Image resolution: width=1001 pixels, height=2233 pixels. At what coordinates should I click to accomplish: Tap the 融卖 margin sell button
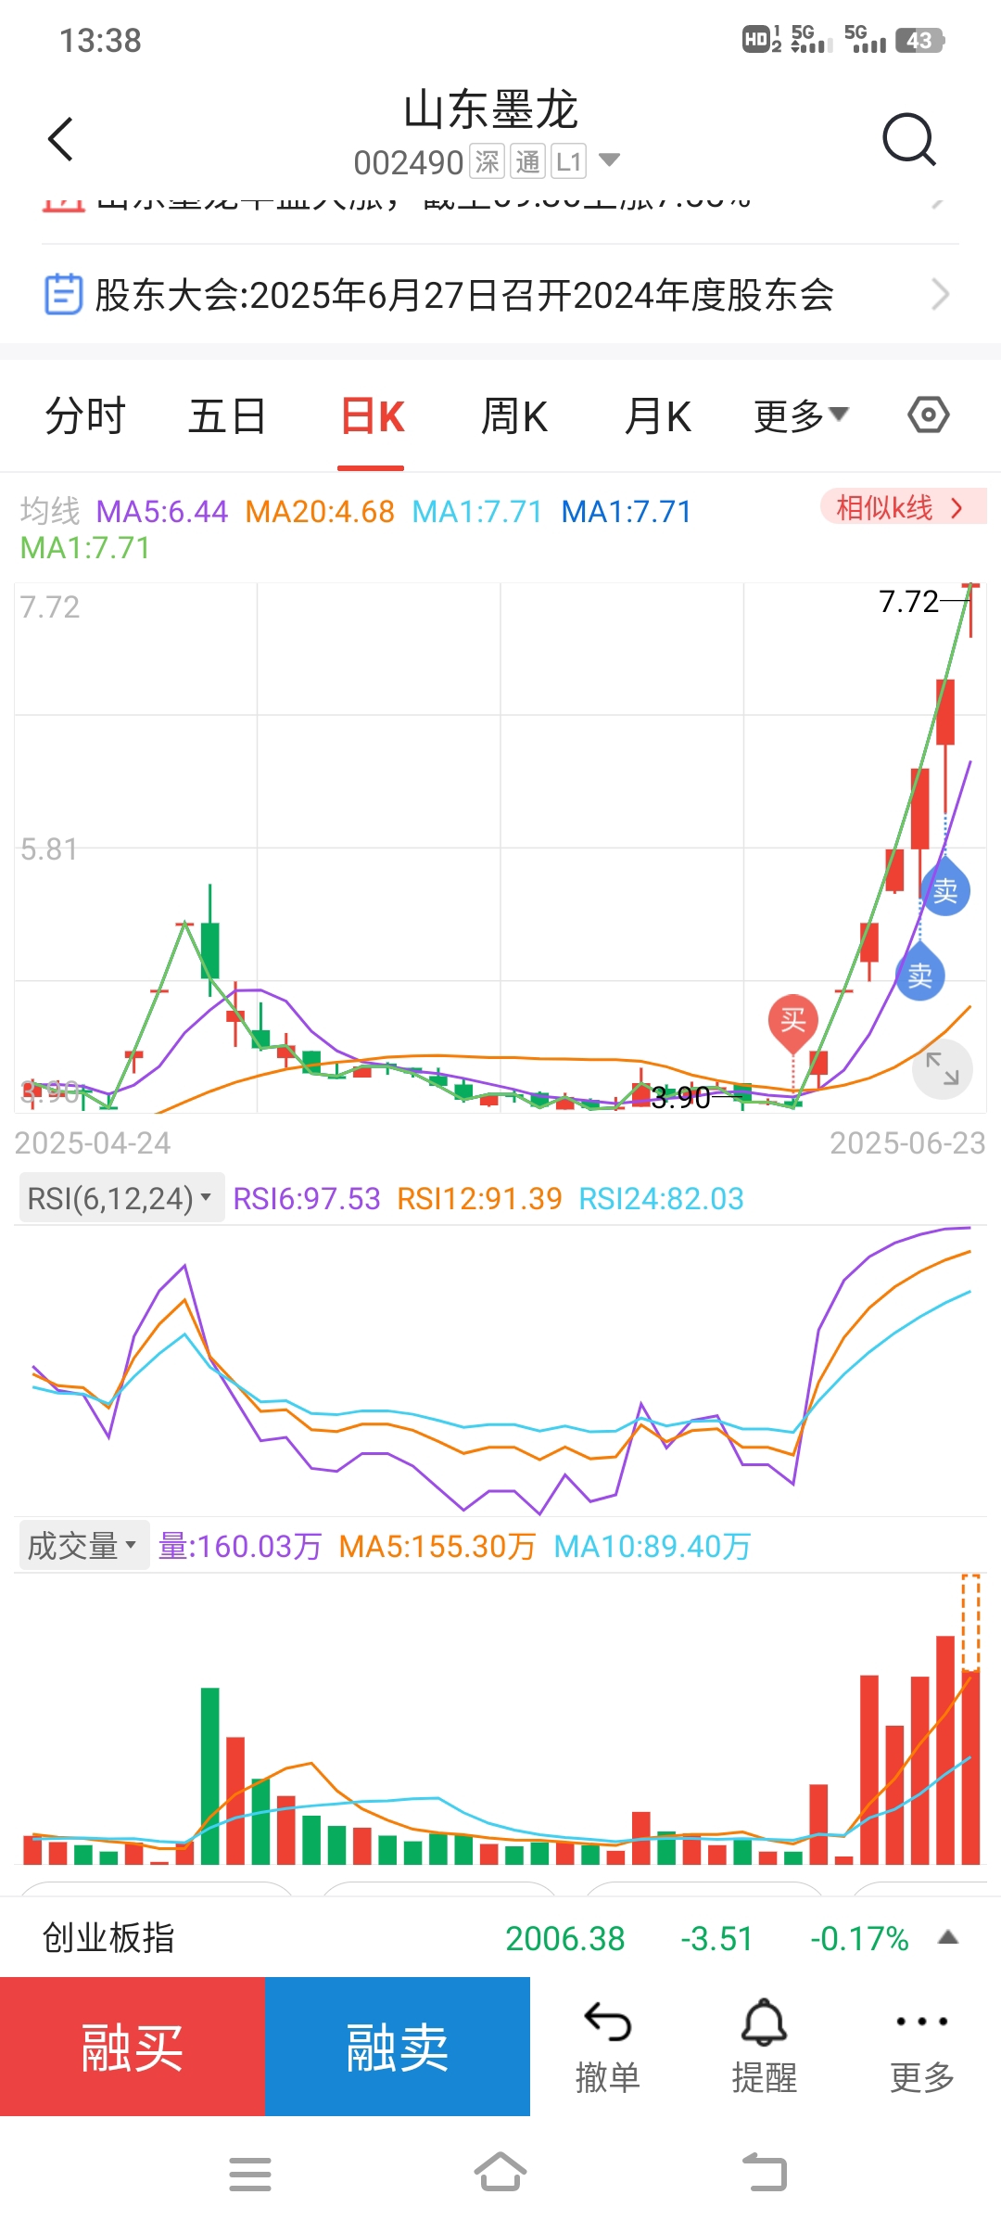[398, 2047]
